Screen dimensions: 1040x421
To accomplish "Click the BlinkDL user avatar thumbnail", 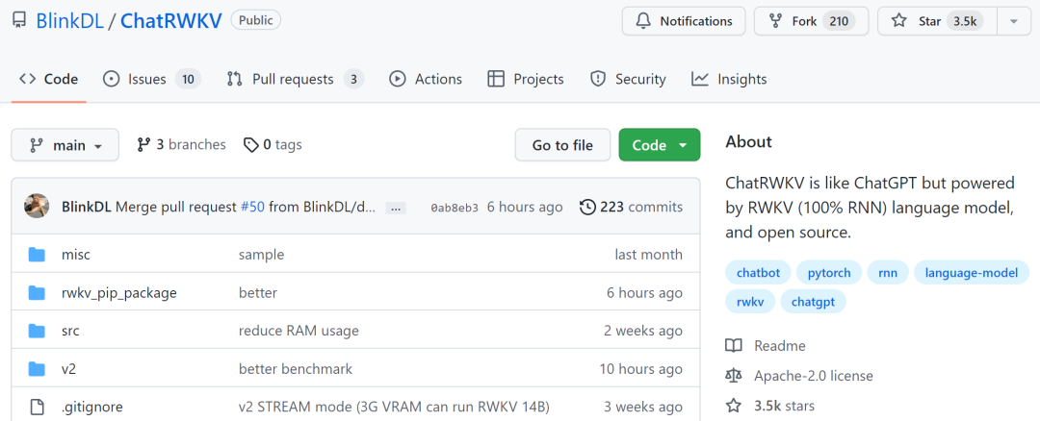I will coord(37,207).
